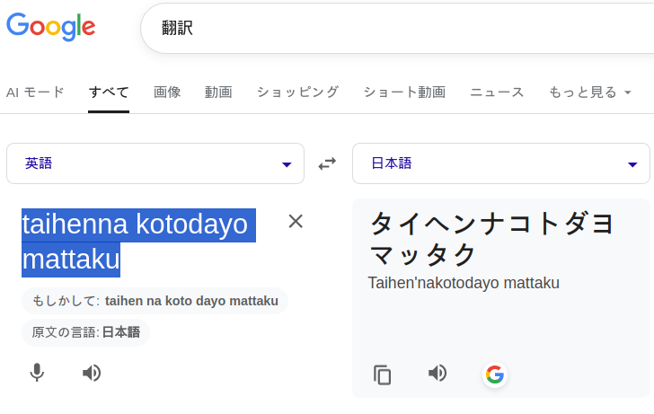Click the detected language 日本語 chip

[121, 332]
